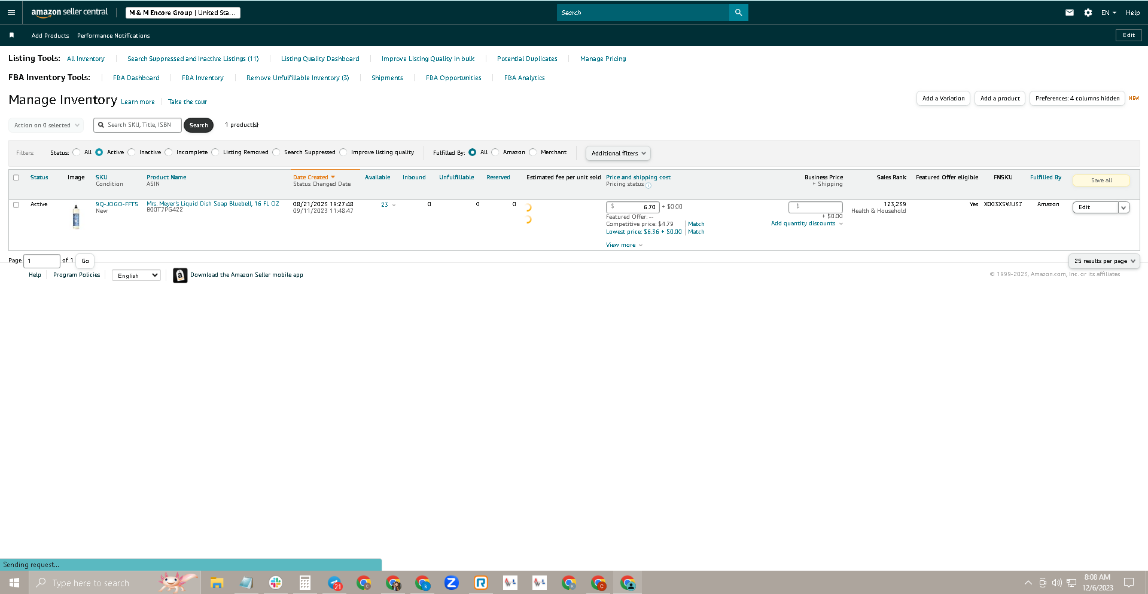Viewport: 1148px width, 594px height.
Task: Open the Action on 0 selected dropdown
Action: pyautogui.click(x=46, y=125)
